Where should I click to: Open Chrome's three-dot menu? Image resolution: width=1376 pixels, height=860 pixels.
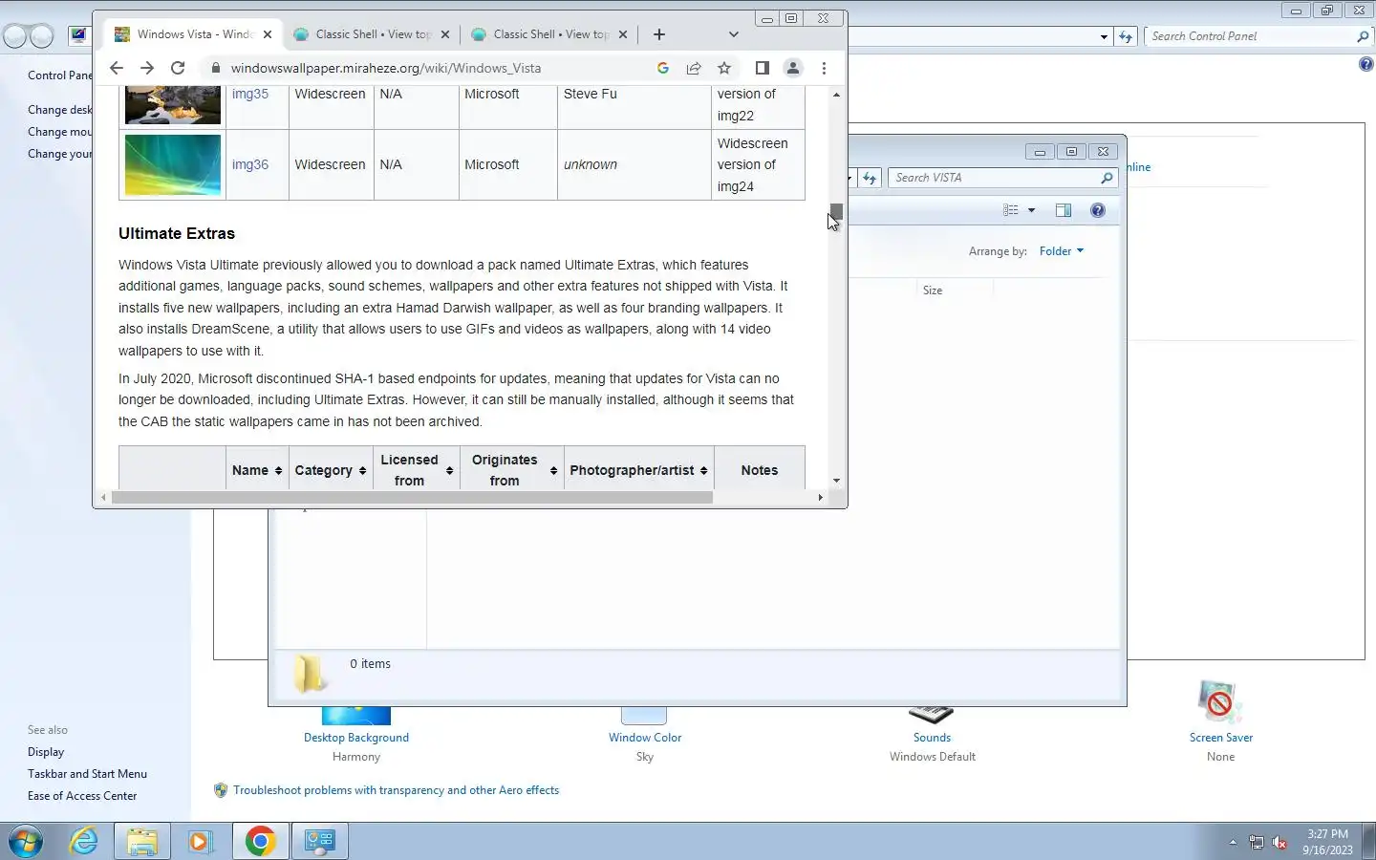click(824, 68)
